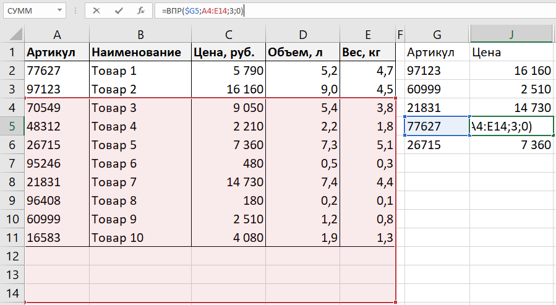Cancel the formula entry with the X icon
Viewport: 556px width, 305px height.
click(97, 11)
